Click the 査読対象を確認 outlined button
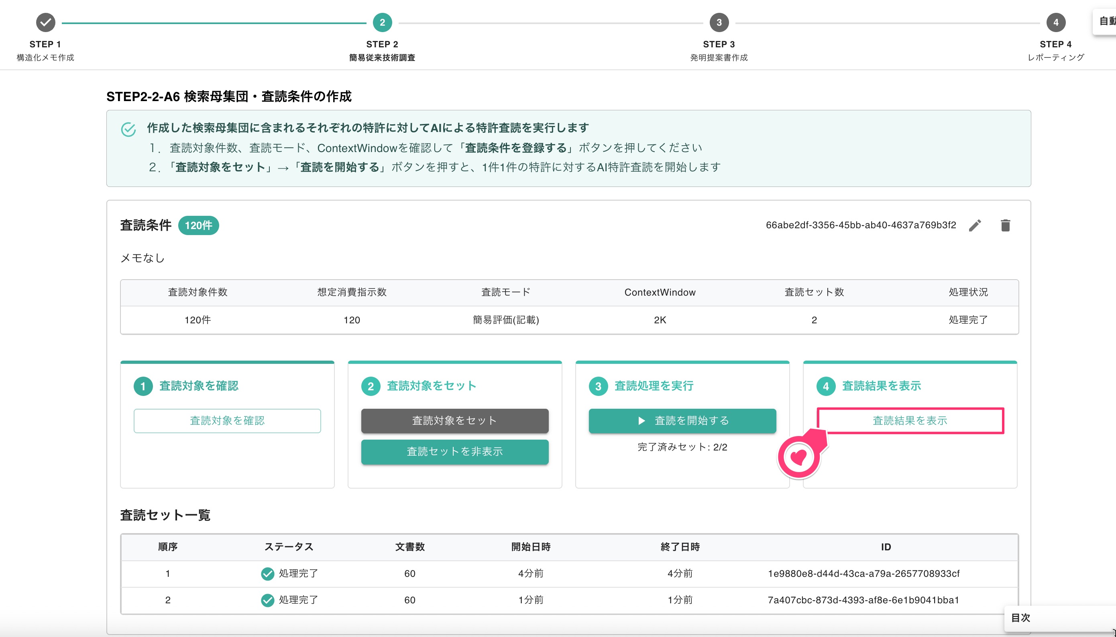Image resolution: width=1116 pixels, height=637 pixels. (227, 420)
